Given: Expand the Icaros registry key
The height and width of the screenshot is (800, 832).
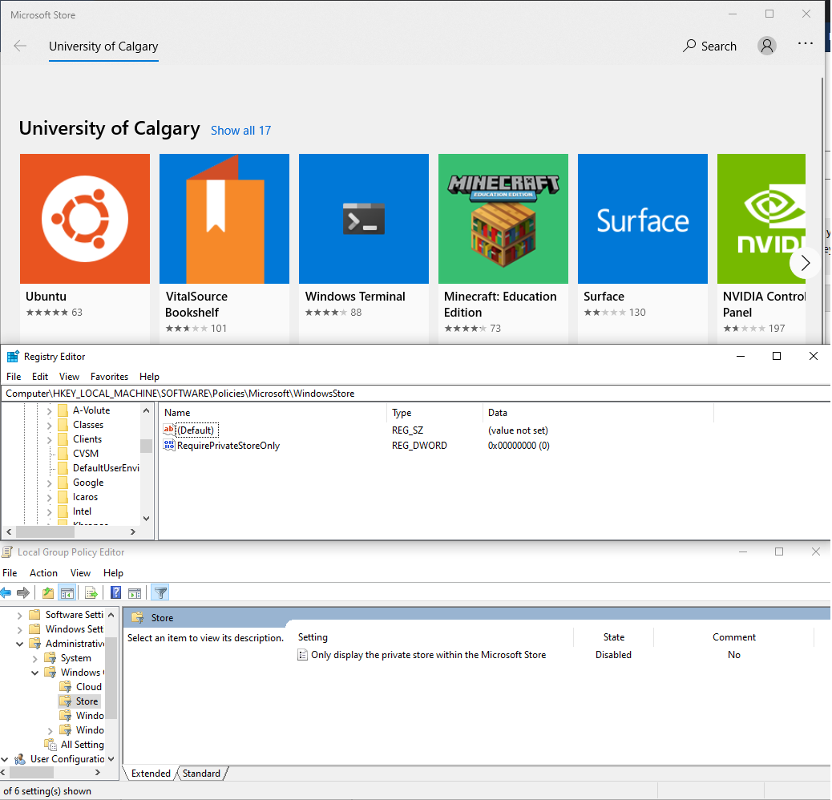Looking at the screenshot, I should [49, 497].
